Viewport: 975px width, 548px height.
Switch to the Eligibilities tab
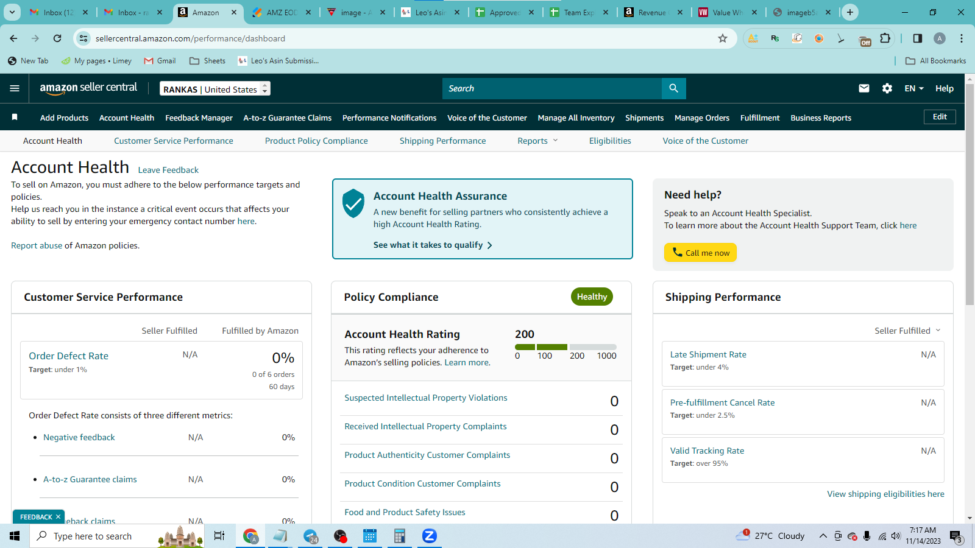coord(610,141)
